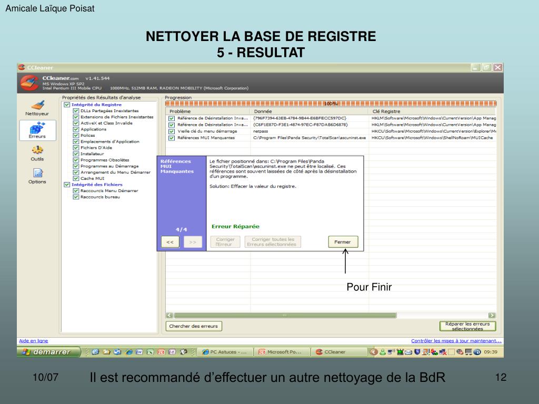The image size is (539, 404).
Task: Open the Nettoyeur section in CCleaner sidebar
Action: [37, 108]
